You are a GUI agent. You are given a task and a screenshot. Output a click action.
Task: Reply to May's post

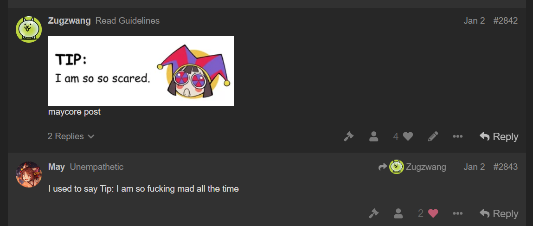pos(499,214)
